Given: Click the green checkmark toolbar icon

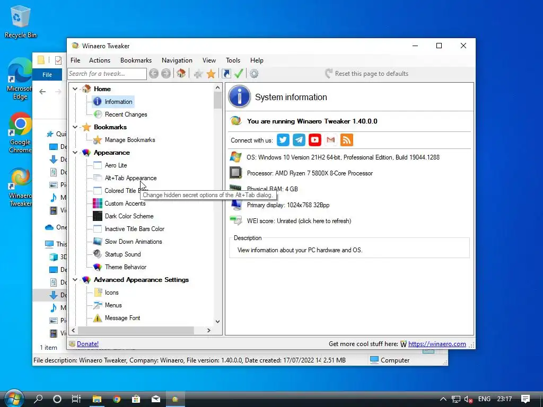Looking at the screenshot, I should coord(239,73).
